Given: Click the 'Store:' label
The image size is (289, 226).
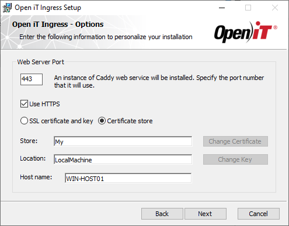Looking at the screenshot, I should pyautogui.click(x=29, y=141).
